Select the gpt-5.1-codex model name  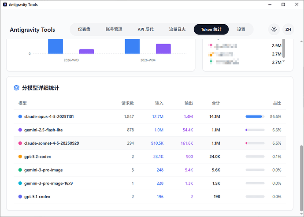coord(37,197)
